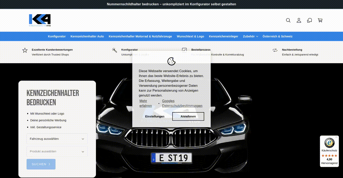Open Konfigurator menu item
343x178 pixels.
click(57, 36)
